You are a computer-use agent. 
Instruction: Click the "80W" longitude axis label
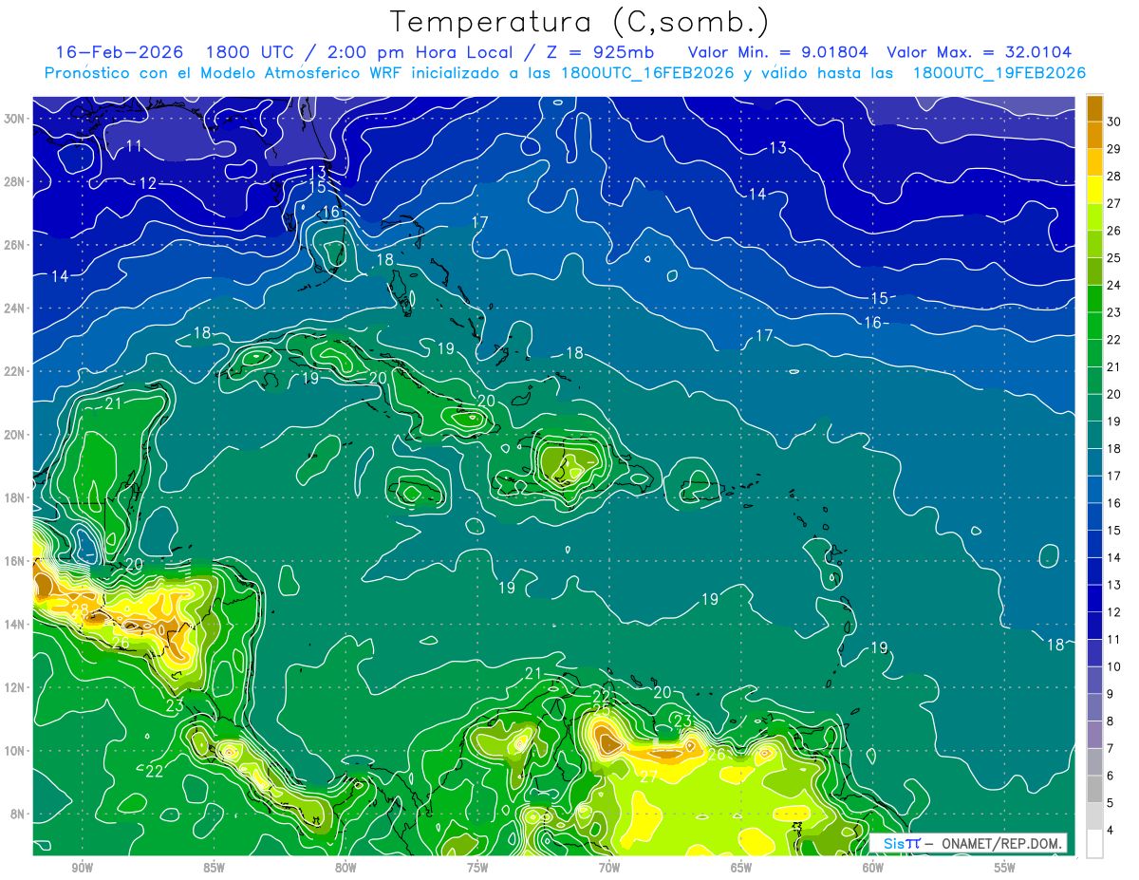pos(345,869)
